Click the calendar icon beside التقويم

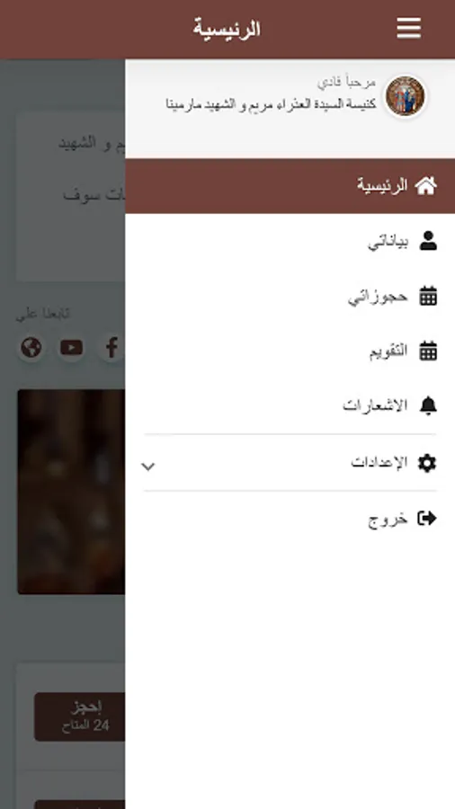click(x=428, y=351)
